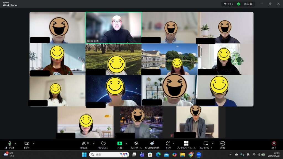Open the Whiteboard (ホワイトボード) tool

[206, 144]
